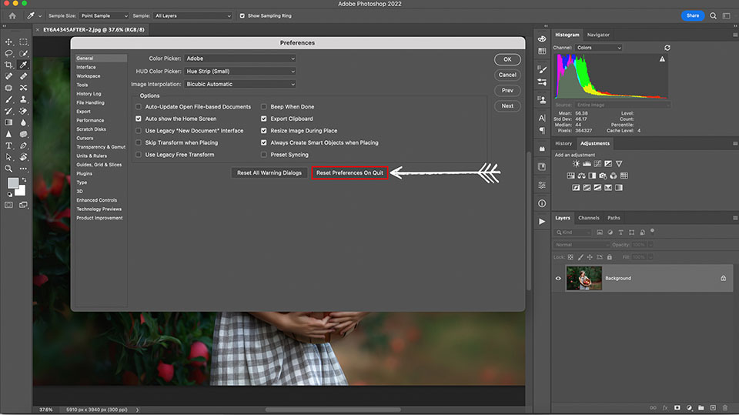This screenshot has height=415, width=739.
Task: Open the Actions play panel icon
Action: 542,221
